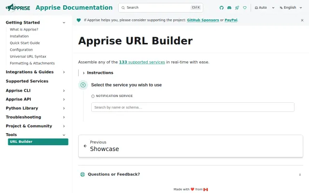Click the notification service info icon
Screen dimensions: 309x193
click(x=93, y=96)
